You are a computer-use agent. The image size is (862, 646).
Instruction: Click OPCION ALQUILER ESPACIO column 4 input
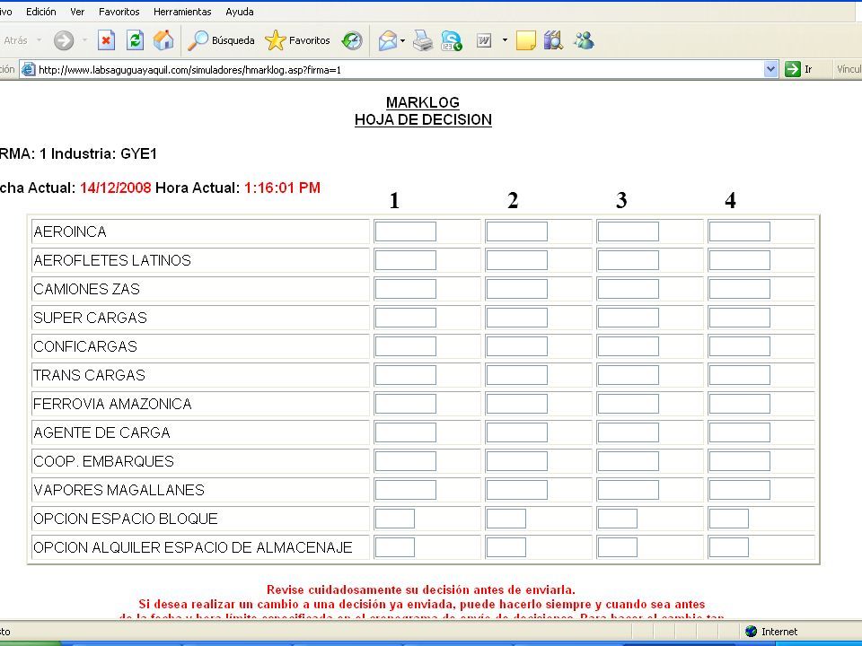(729, 547)
